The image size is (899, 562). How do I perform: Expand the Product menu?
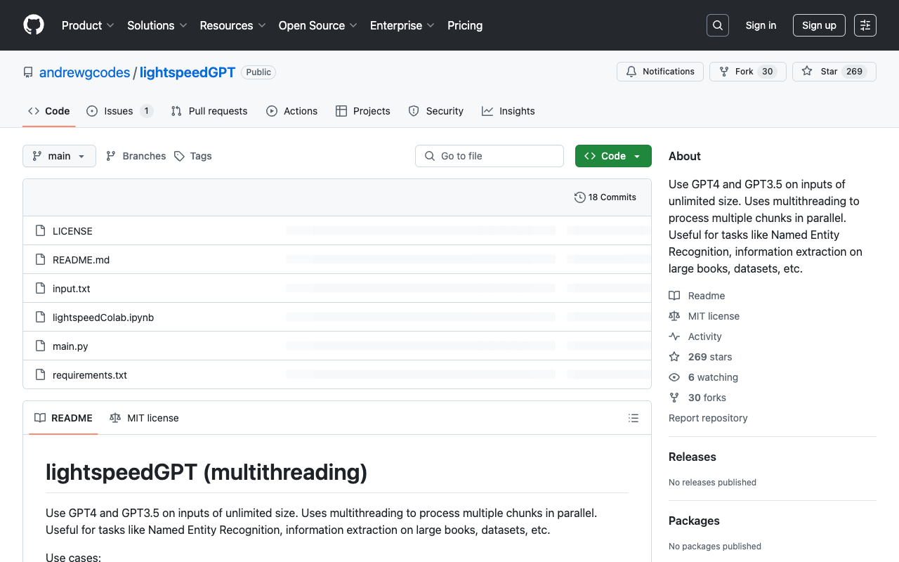point(88,25)
